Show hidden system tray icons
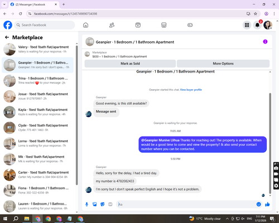 (227, 219)
